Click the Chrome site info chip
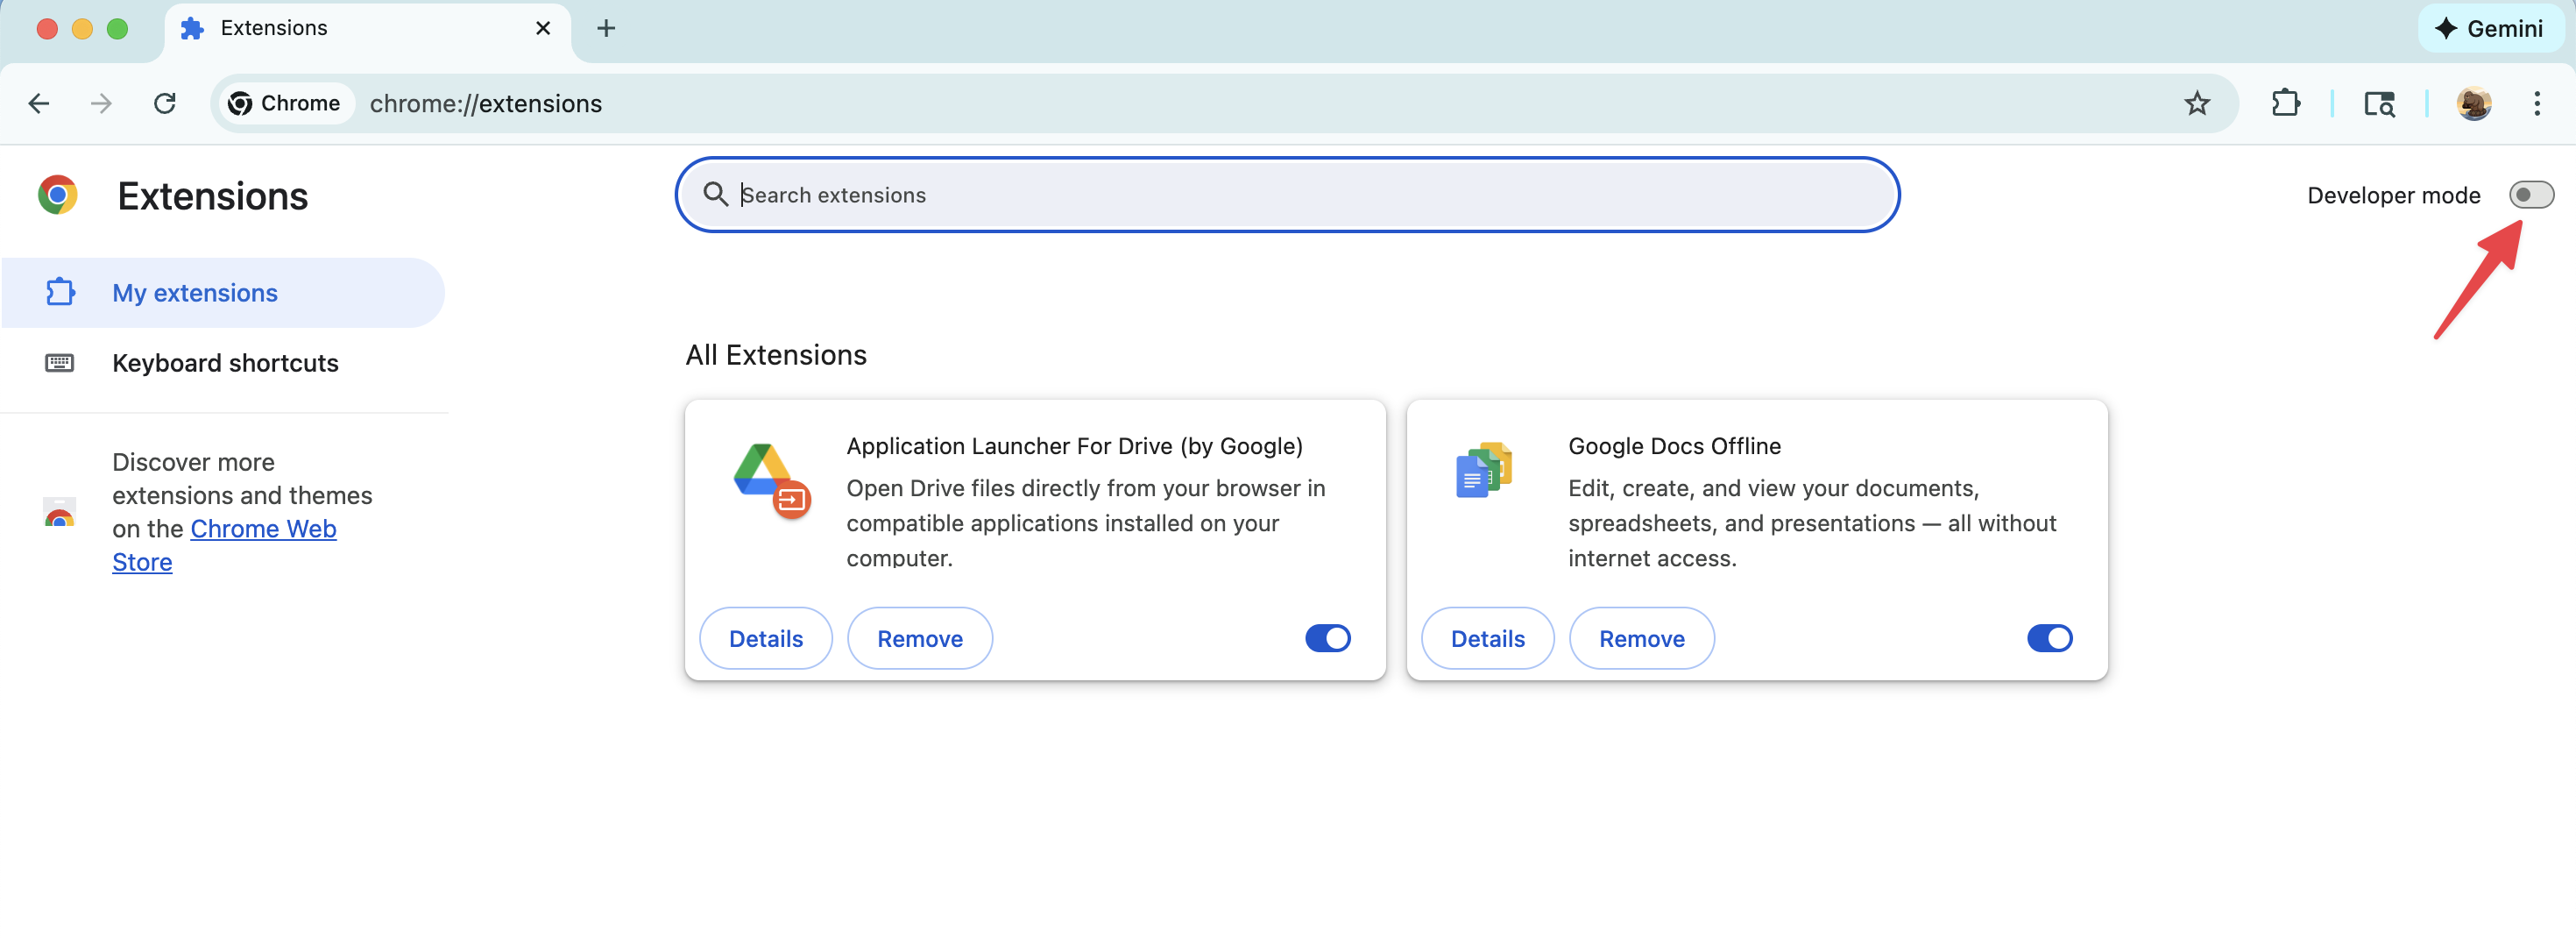 (x=285, y=103)
